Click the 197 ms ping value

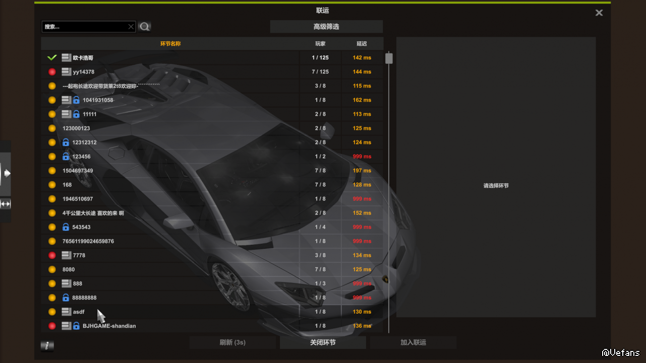point(362,171)
